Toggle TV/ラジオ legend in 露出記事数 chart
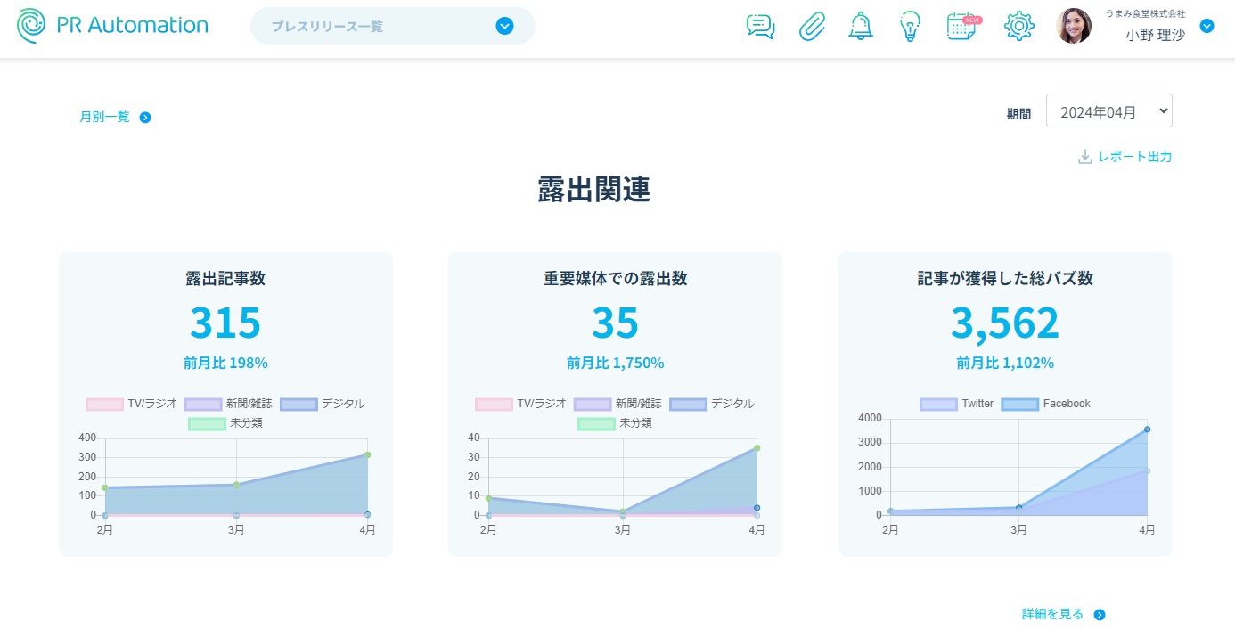 point(132,404)
